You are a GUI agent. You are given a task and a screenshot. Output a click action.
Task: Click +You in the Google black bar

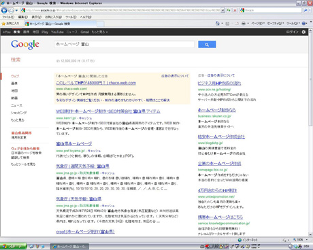coord(7,32)
